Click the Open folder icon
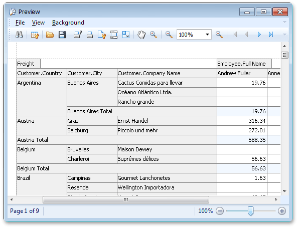The width and height of the screenshot is (299, 229). 50,35
